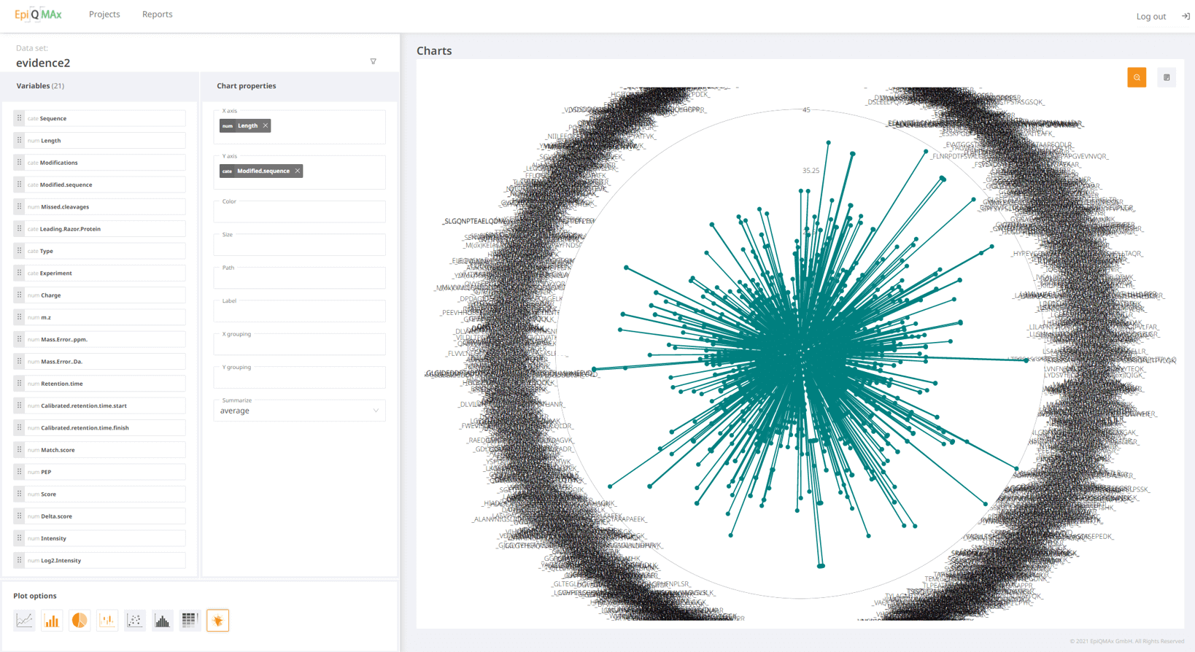Choose the heatmap grid plot option
This screenshot has width=1195, height=652.
190,620
